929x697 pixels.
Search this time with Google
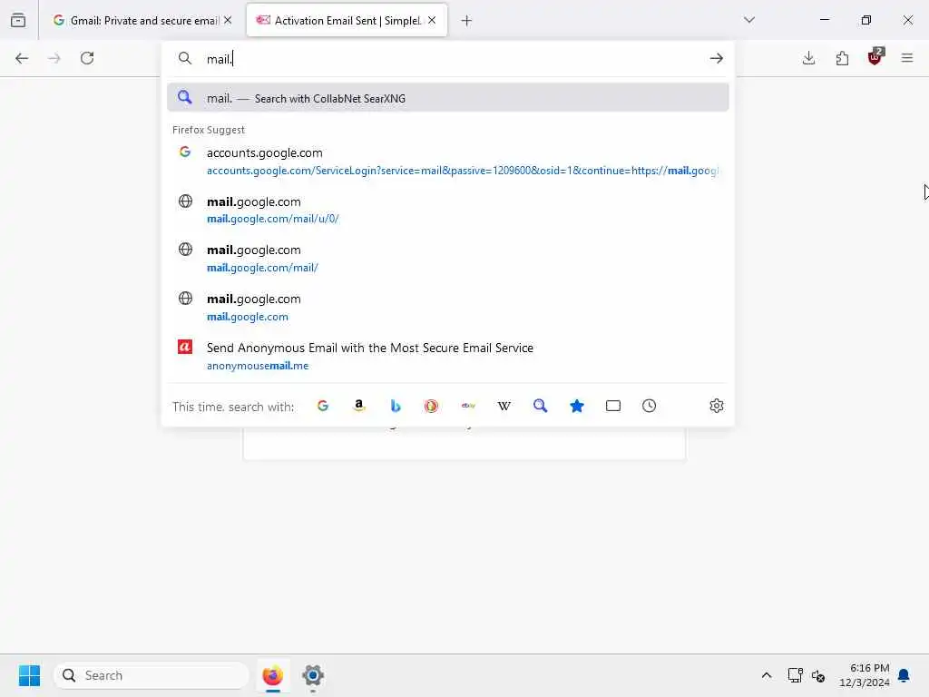(323, 406)
